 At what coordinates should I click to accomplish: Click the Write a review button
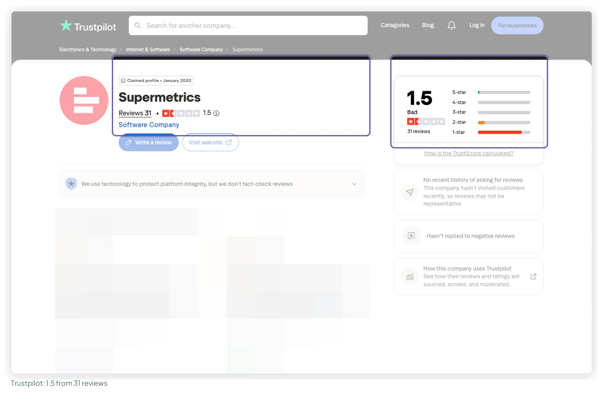click(149, 142)
